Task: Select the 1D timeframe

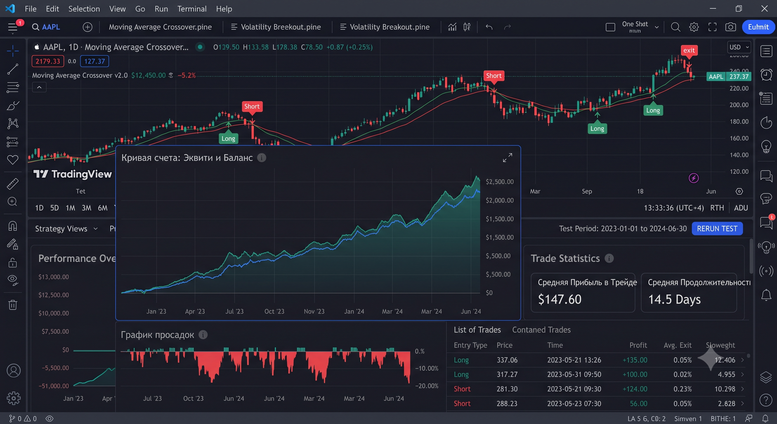Action: (x=39, y=208)
